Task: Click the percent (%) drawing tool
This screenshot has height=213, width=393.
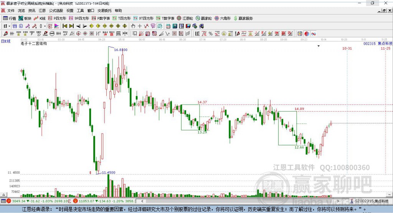Action: [x=211, y=34]
